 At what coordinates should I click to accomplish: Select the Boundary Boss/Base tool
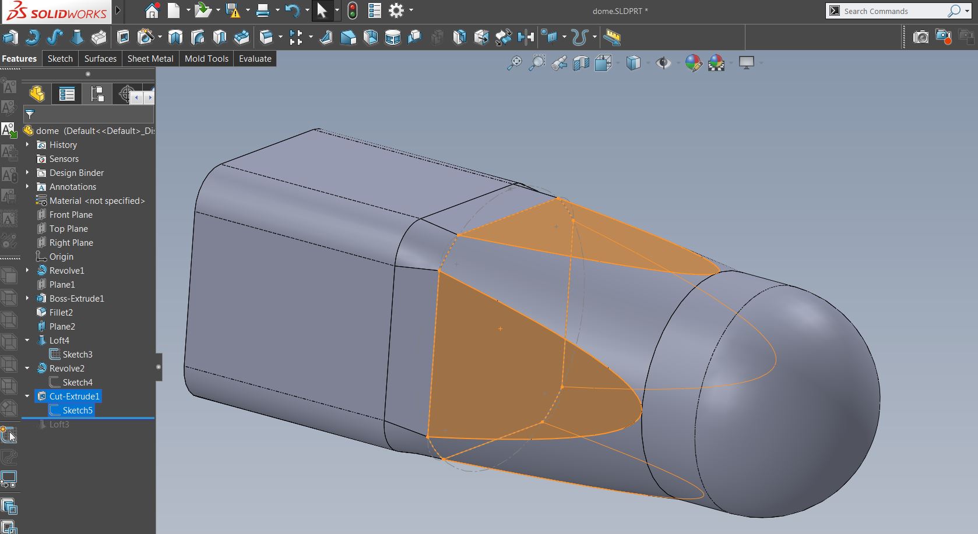(x=99, y=38)
